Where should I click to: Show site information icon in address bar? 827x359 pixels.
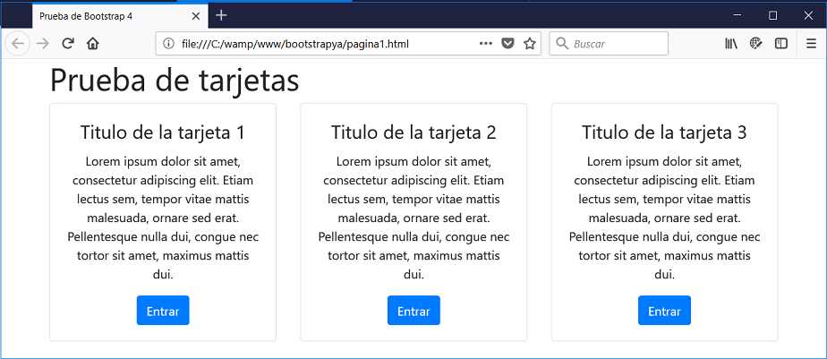pyautogui.click(x=168, y=44)
